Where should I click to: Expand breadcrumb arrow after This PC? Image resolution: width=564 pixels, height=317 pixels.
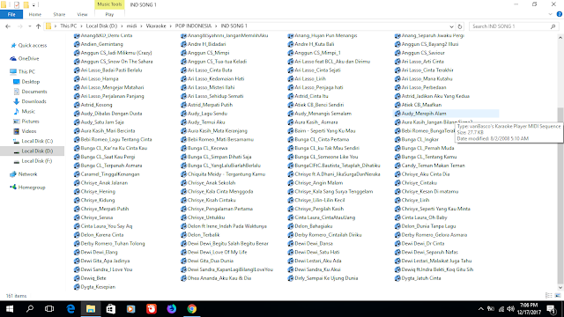(81, 26)
